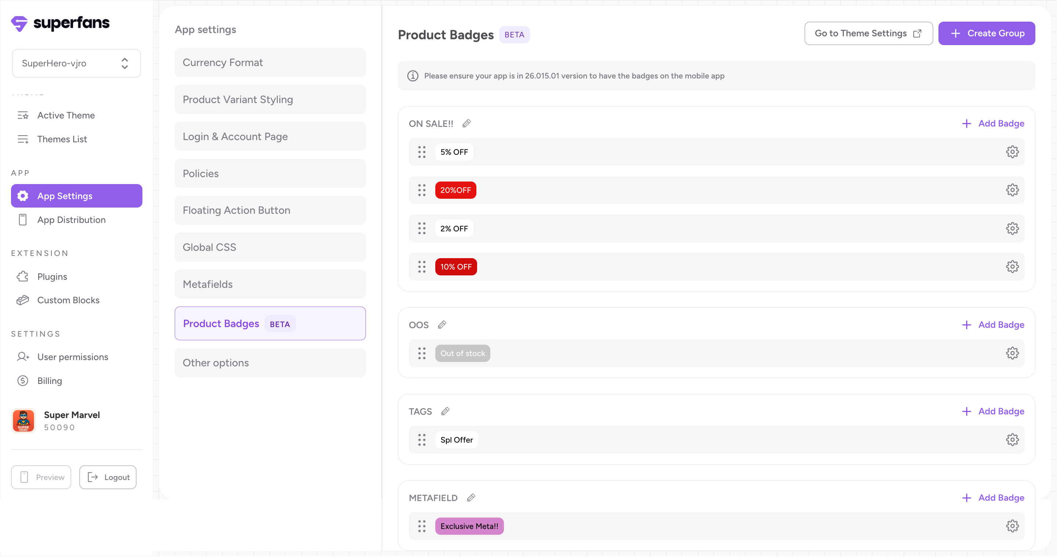Open Go to Theme Settings link
This screenshot has width=1057, height=557.
[x=868, y=33]
